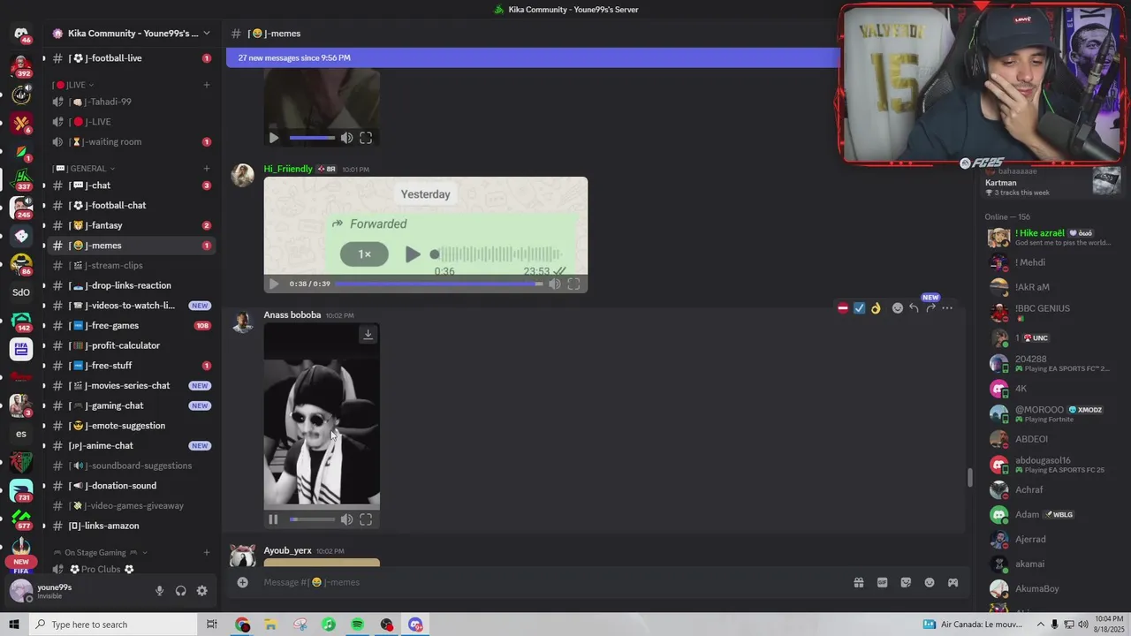Jump to 27 new messages banner
This screenshot has height=636, width=1131.
pos(532,57)
